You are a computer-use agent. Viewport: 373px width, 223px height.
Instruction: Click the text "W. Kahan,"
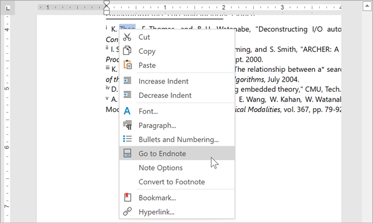(x=286, y=99)
